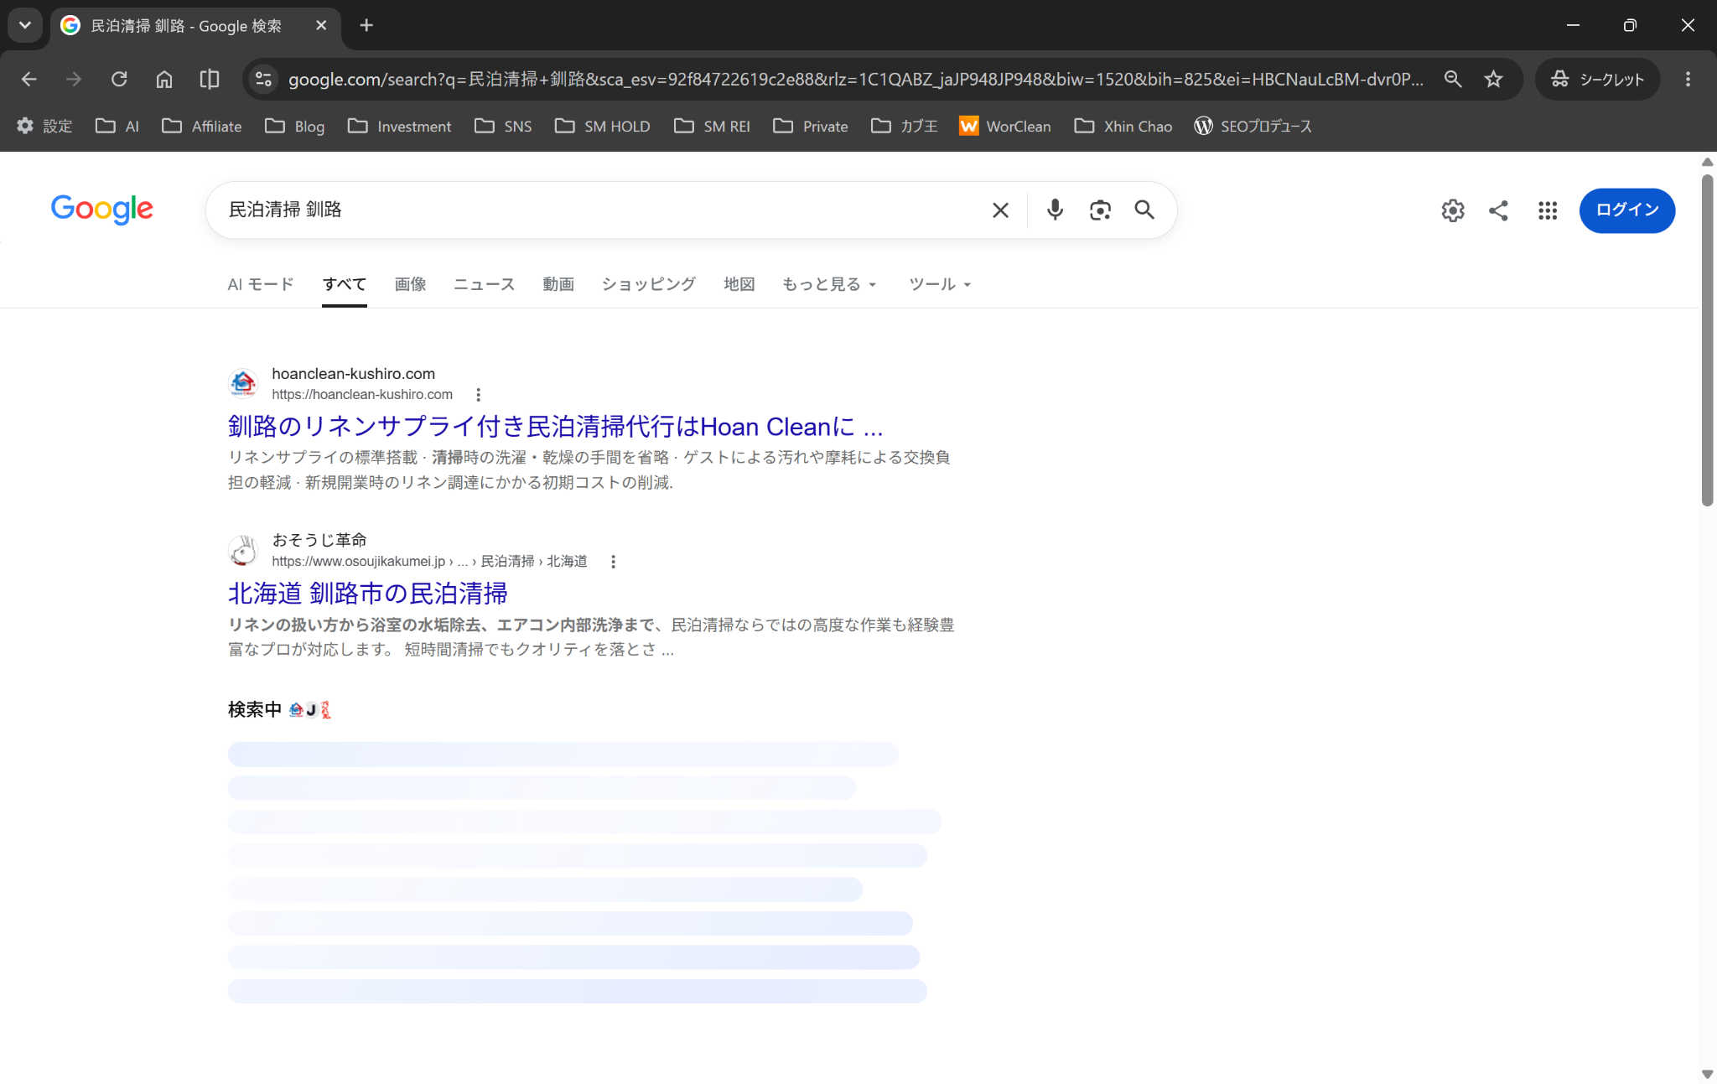This screenshot has width=1717, height=1084.
Task: Click the browser back arrow
Action: (x=29, y=79)
